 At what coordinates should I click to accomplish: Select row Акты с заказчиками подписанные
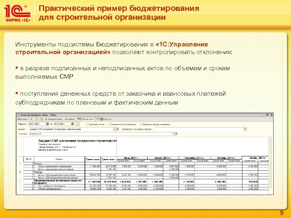(146, 166)
